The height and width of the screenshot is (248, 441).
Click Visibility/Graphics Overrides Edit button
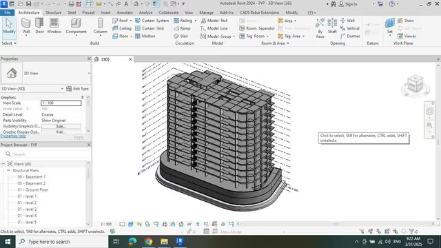coord(61,126)
